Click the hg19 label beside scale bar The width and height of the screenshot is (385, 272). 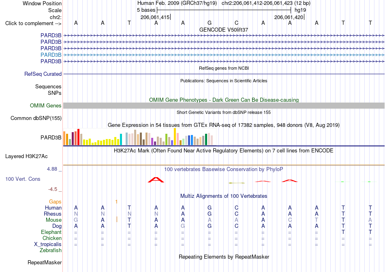point(300,10)
